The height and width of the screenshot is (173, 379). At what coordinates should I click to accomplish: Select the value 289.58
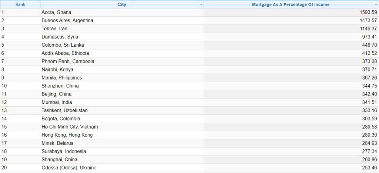[x=370, y=127]
